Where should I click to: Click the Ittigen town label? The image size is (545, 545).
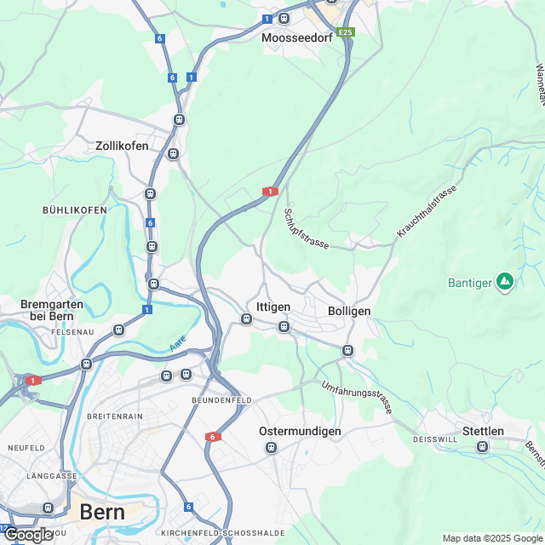(x=273, y=307)
